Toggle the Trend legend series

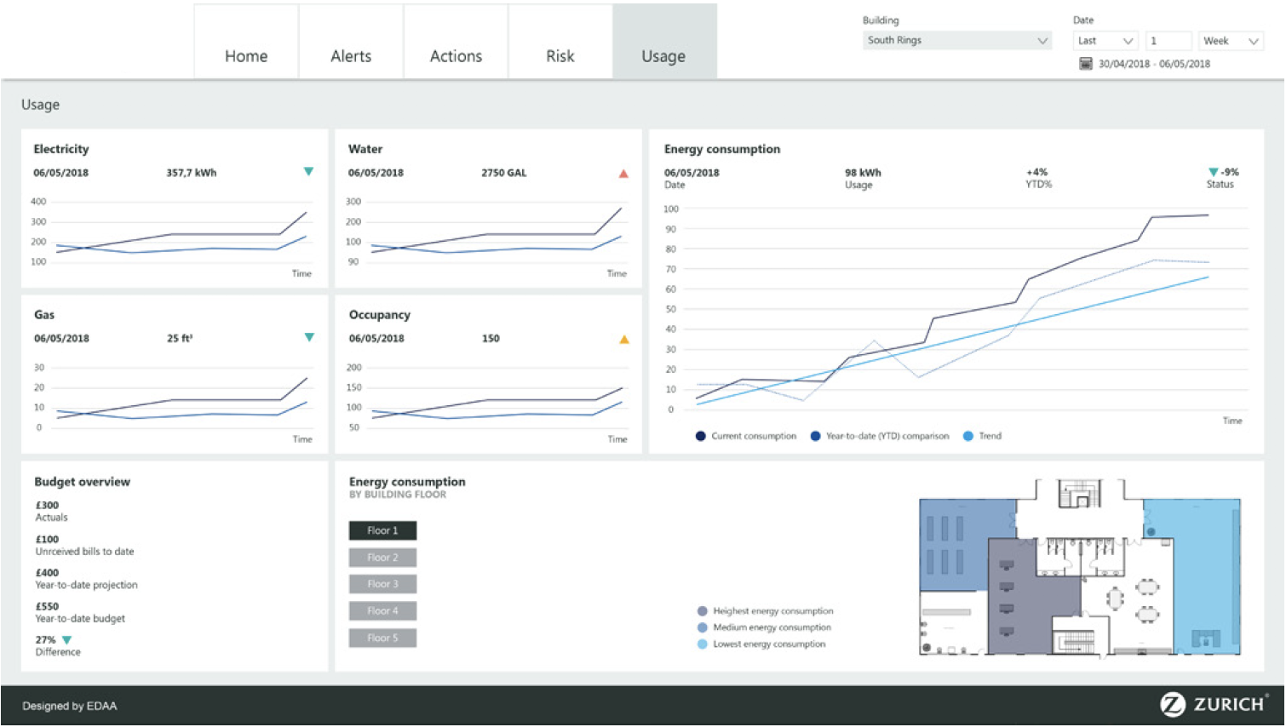pos(968,437)
